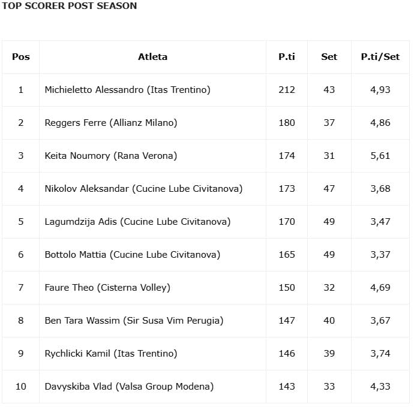Click Bottolo Mattia athlete name
Screen dimensions: 414x407
pyautogui.click(x=132, y=255)
